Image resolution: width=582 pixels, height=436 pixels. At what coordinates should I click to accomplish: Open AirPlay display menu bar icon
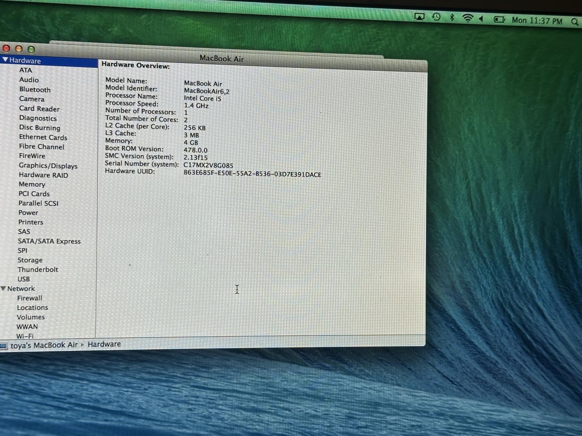pos(420,17)
